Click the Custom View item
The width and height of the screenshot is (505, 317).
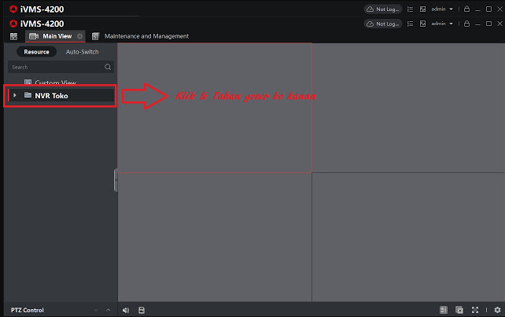pos(55,83)
